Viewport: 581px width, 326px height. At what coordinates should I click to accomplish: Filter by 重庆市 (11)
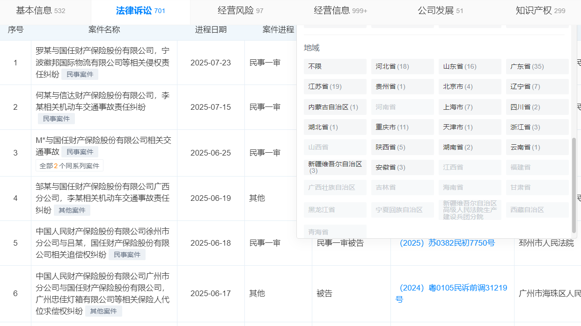(x=403, y=127)
